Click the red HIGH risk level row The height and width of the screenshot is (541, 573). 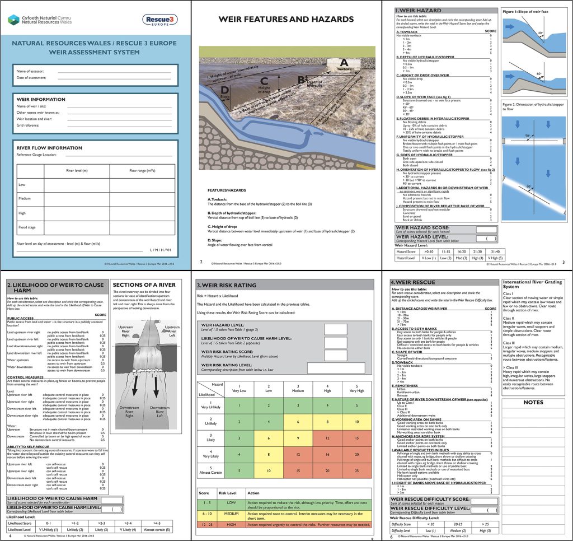284,525
